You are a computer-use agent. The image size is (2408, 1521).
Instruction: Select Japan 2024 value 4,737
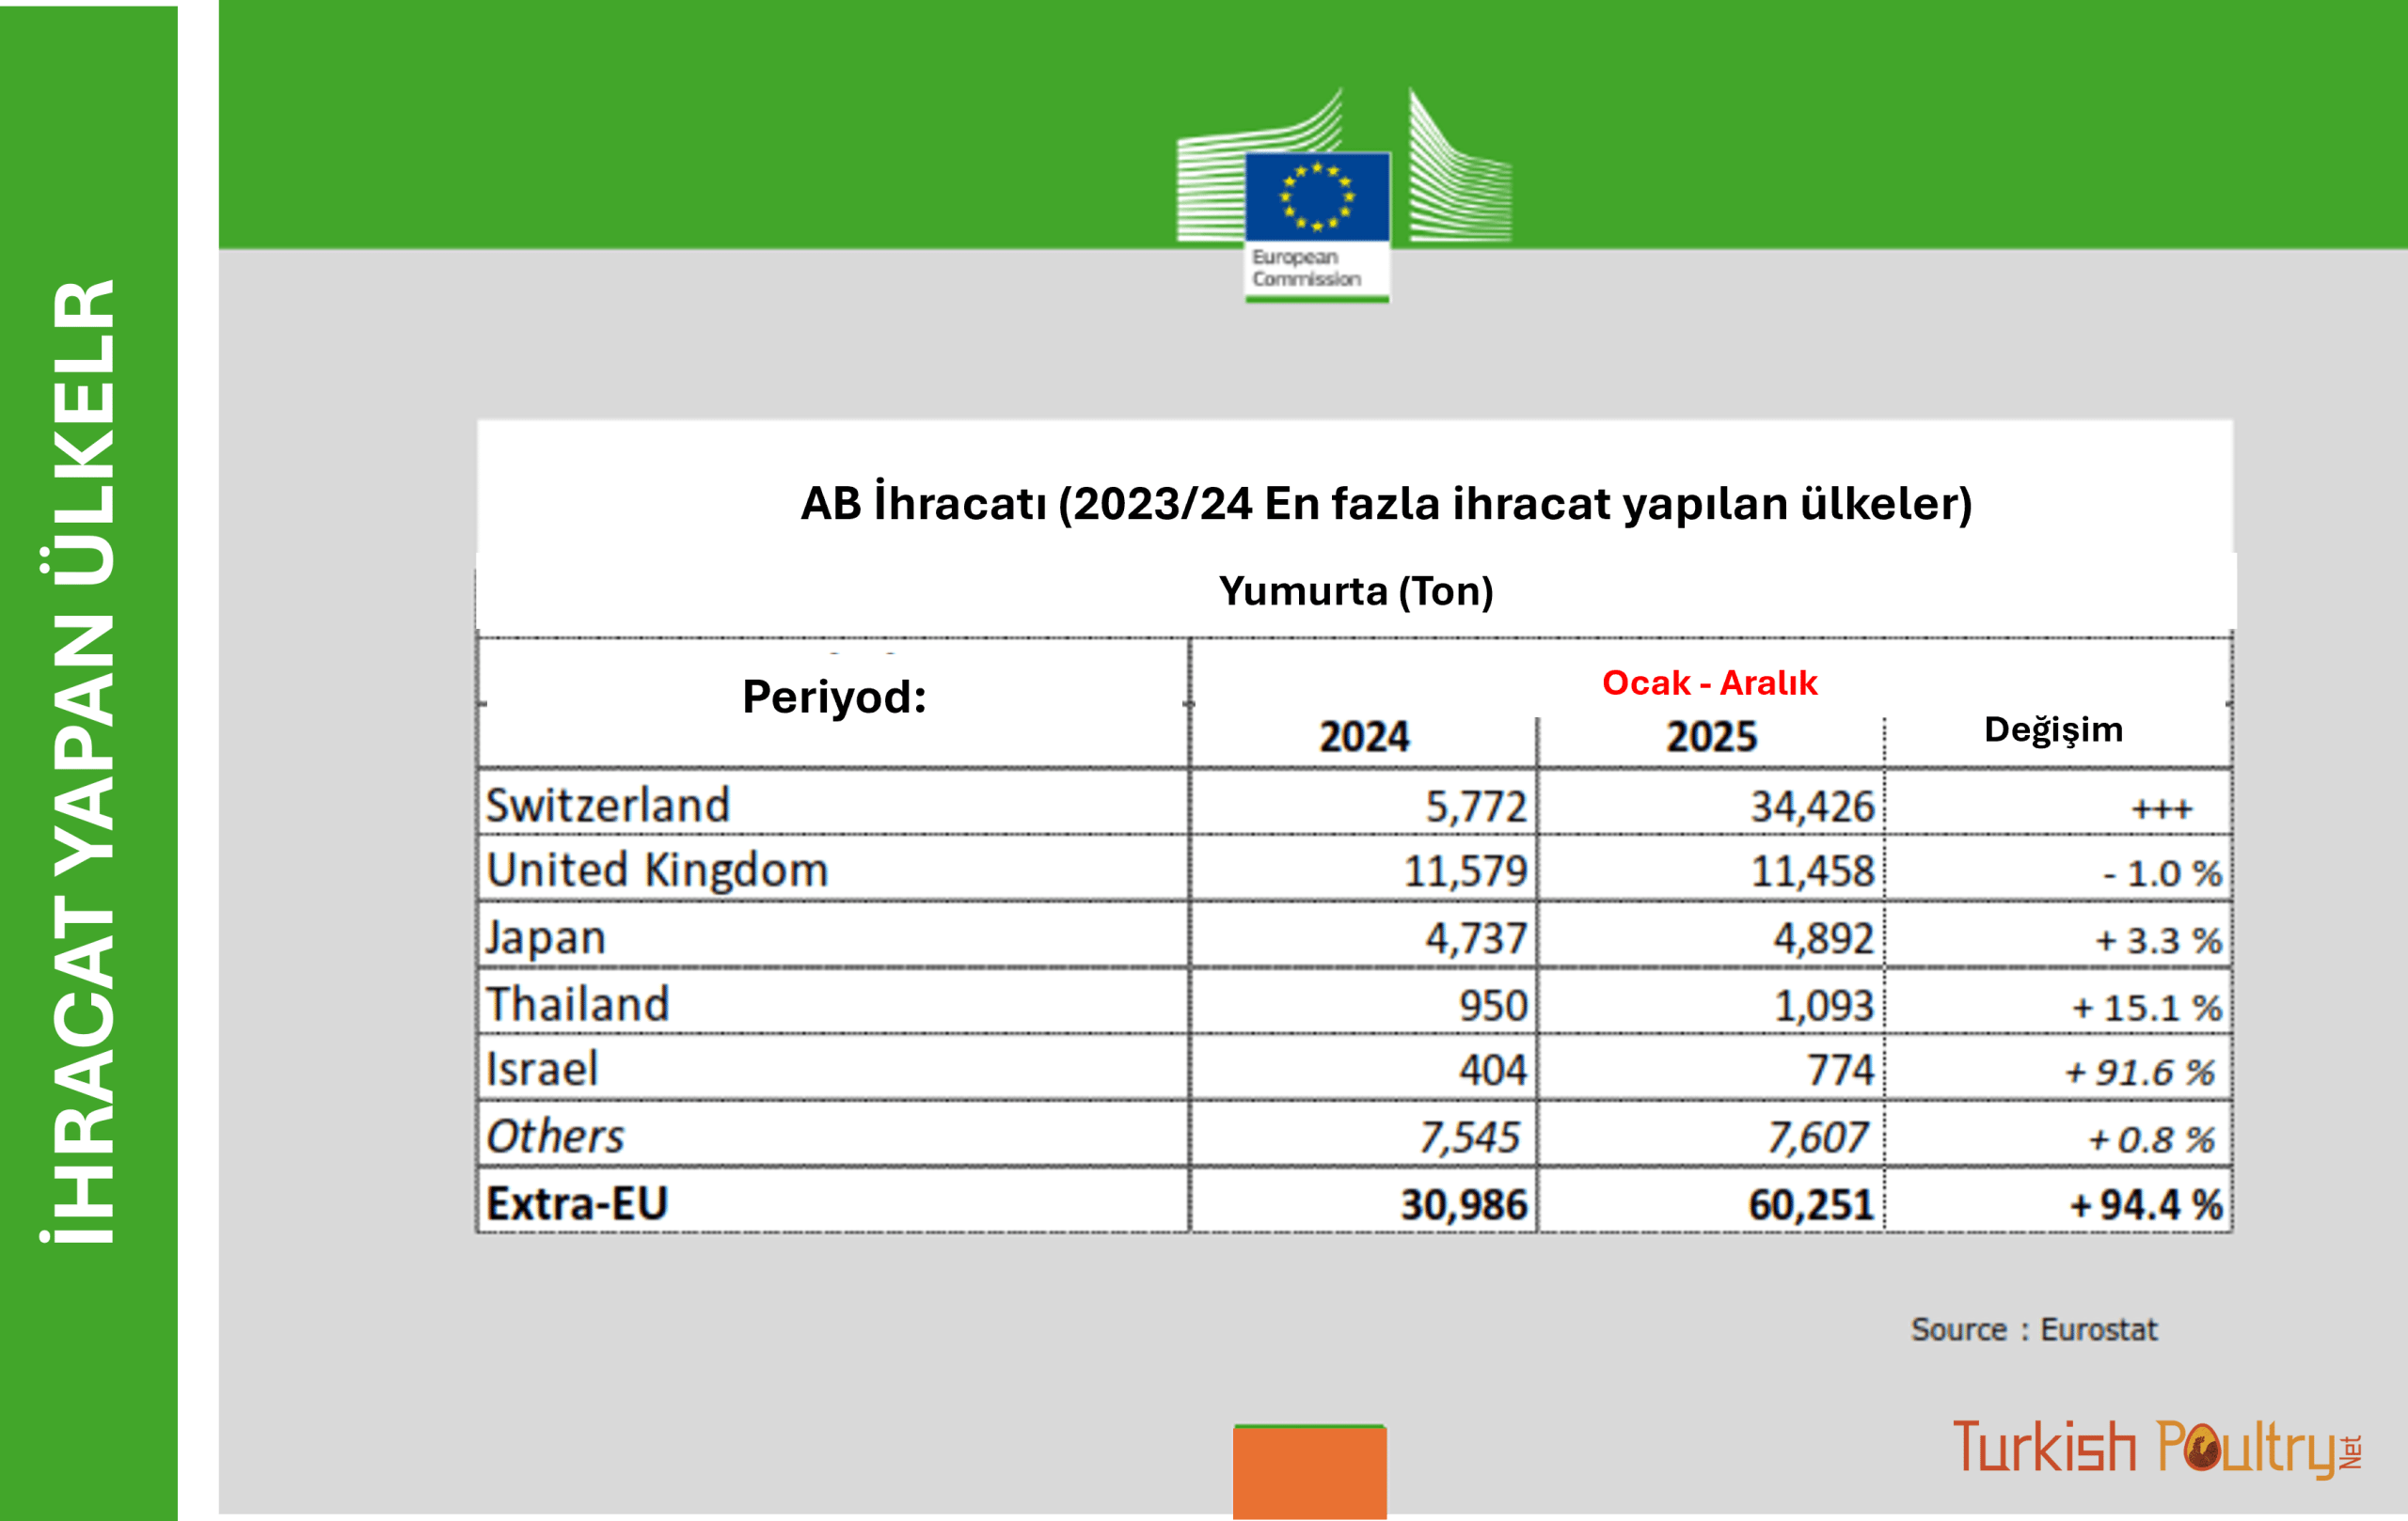pos(1476,938)
